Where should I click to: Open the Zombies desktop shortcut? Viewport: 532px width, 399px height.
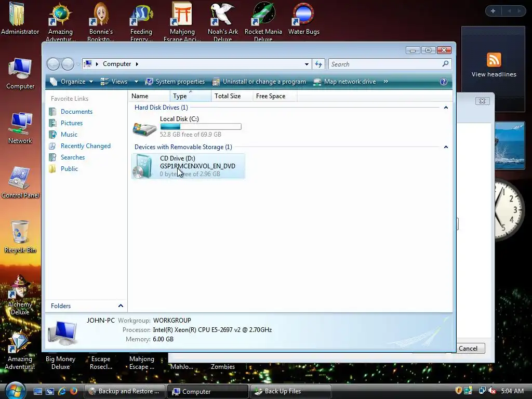[x=222, y=366]
